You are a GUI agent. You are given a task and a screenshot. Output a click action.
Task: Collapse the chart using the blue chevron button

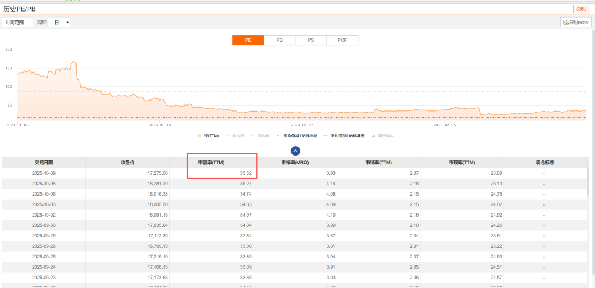pyautogui.click(x=296, y=151)
